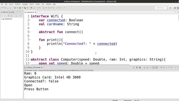This screenshot has width=179, height=101.
Task: Select the Package Explorer tab
Action: point(4,12)
